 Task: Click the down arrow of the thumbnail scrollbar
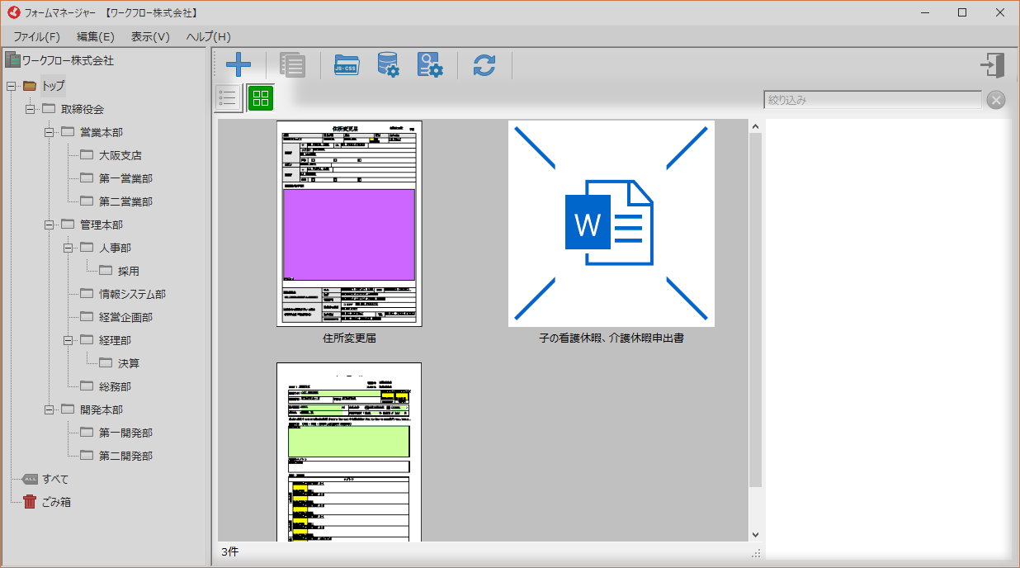point(755,534)
